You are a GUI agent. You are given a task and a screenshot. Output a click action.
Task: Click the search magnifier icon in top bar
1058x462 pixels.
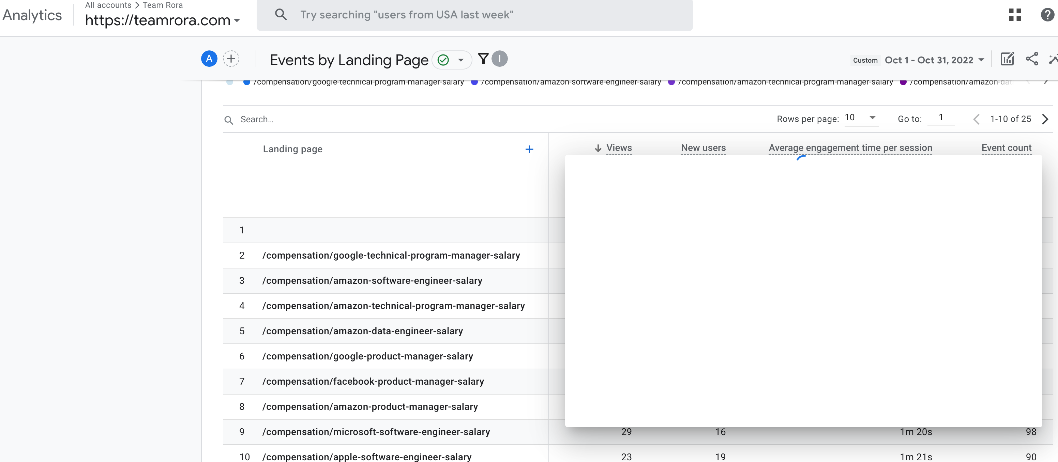pos(281,15)
